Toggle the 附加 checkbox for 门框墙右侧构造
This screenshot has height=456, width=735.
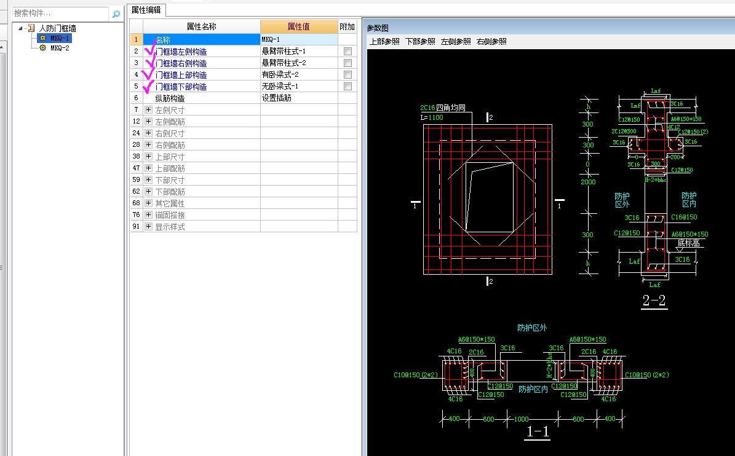pyautogui.click(x=348, y=63)
